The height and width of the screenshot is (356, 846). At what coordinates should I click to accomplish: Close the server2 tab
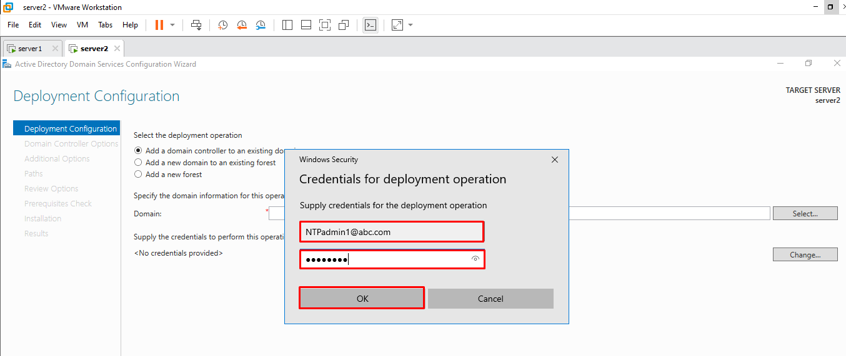coord(117,48)
